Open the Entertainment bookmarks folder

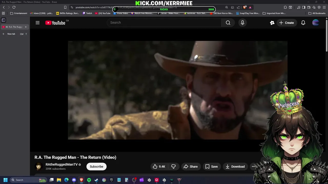click(x=18, y=13)
